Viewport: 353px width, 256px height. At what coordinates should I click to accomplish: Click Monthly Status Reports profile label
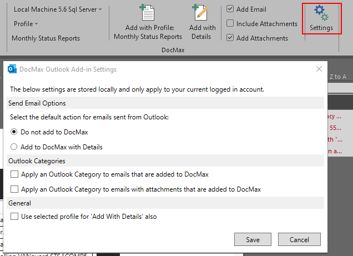click(x=46, y=38)
